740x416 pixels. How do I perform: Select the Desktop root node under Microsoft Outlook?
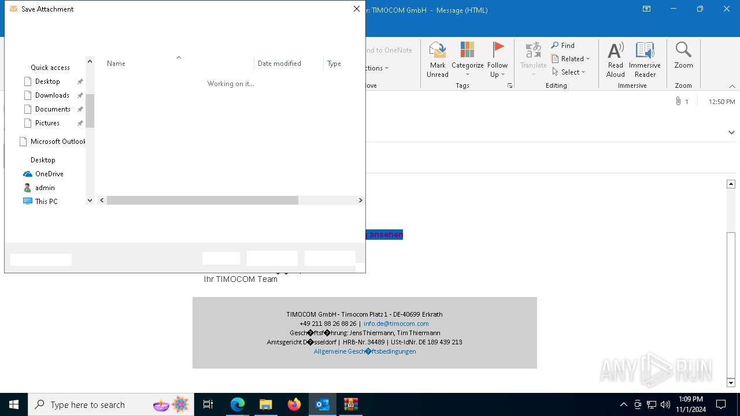click(43, 160)
